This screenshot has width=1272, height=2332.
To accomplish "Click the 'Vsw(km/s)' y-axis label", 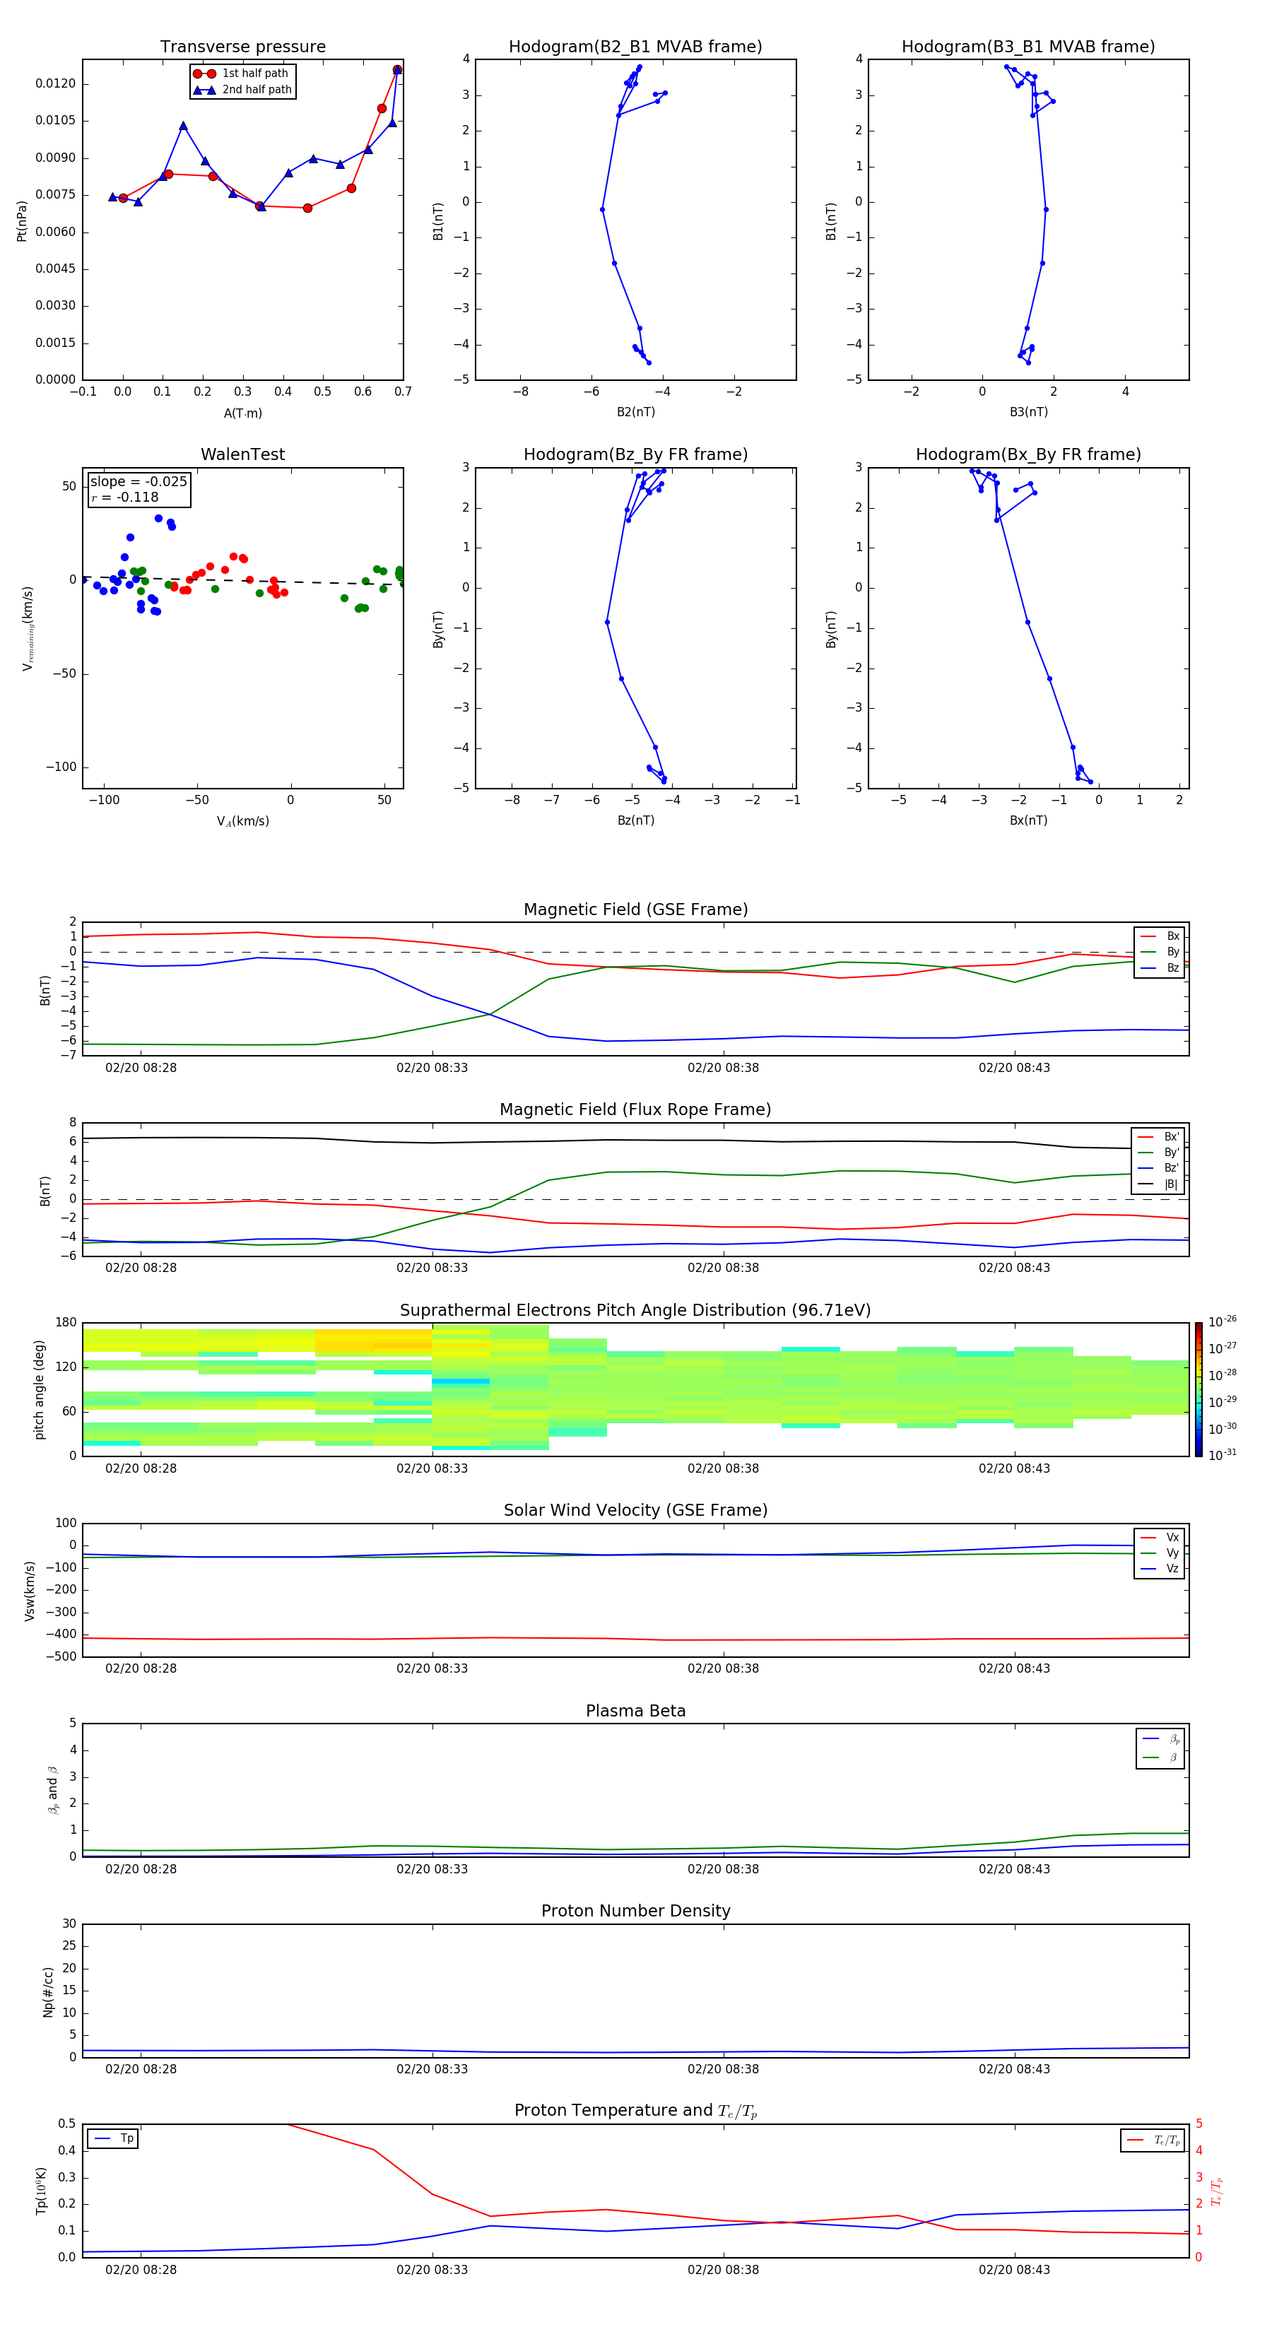I will click(x=29, y=1591).
